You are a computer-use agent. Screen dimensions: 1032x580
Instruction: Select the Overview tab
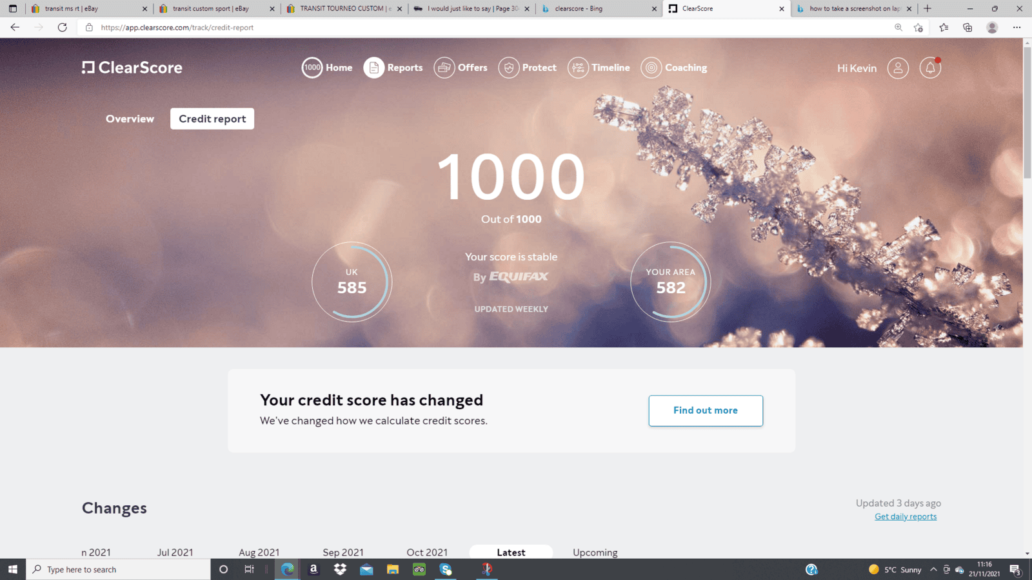tap(130, 119)
